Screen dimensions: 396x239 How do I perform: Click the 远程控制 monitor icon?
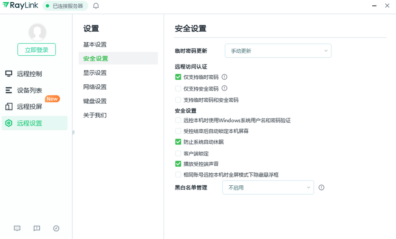pos(9,74)
